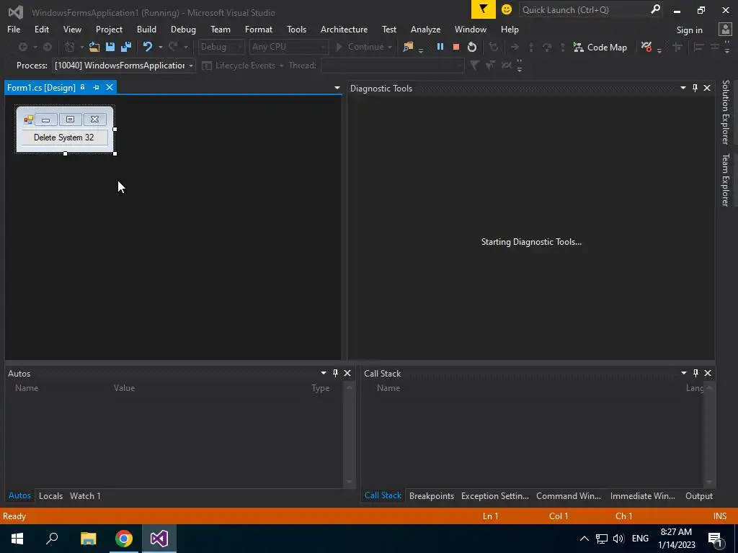Switch to the Command Window tab

[x=569, y=495]
